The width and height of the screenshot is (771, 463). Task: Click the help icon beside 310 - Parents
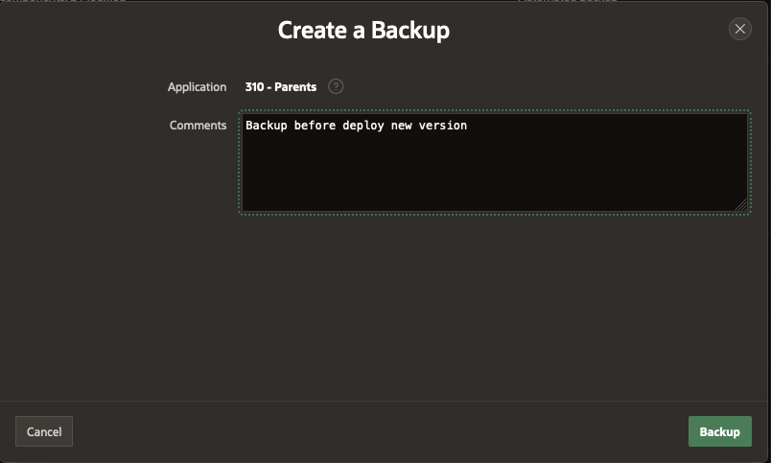pyautogui.click(x=335, y=86)
